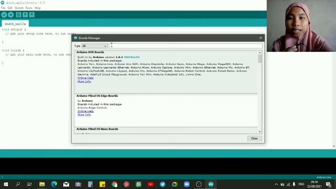Screen dimensions: 336x189
Task: Click the ENG language indicator
Action: click(x=301, y=184)
